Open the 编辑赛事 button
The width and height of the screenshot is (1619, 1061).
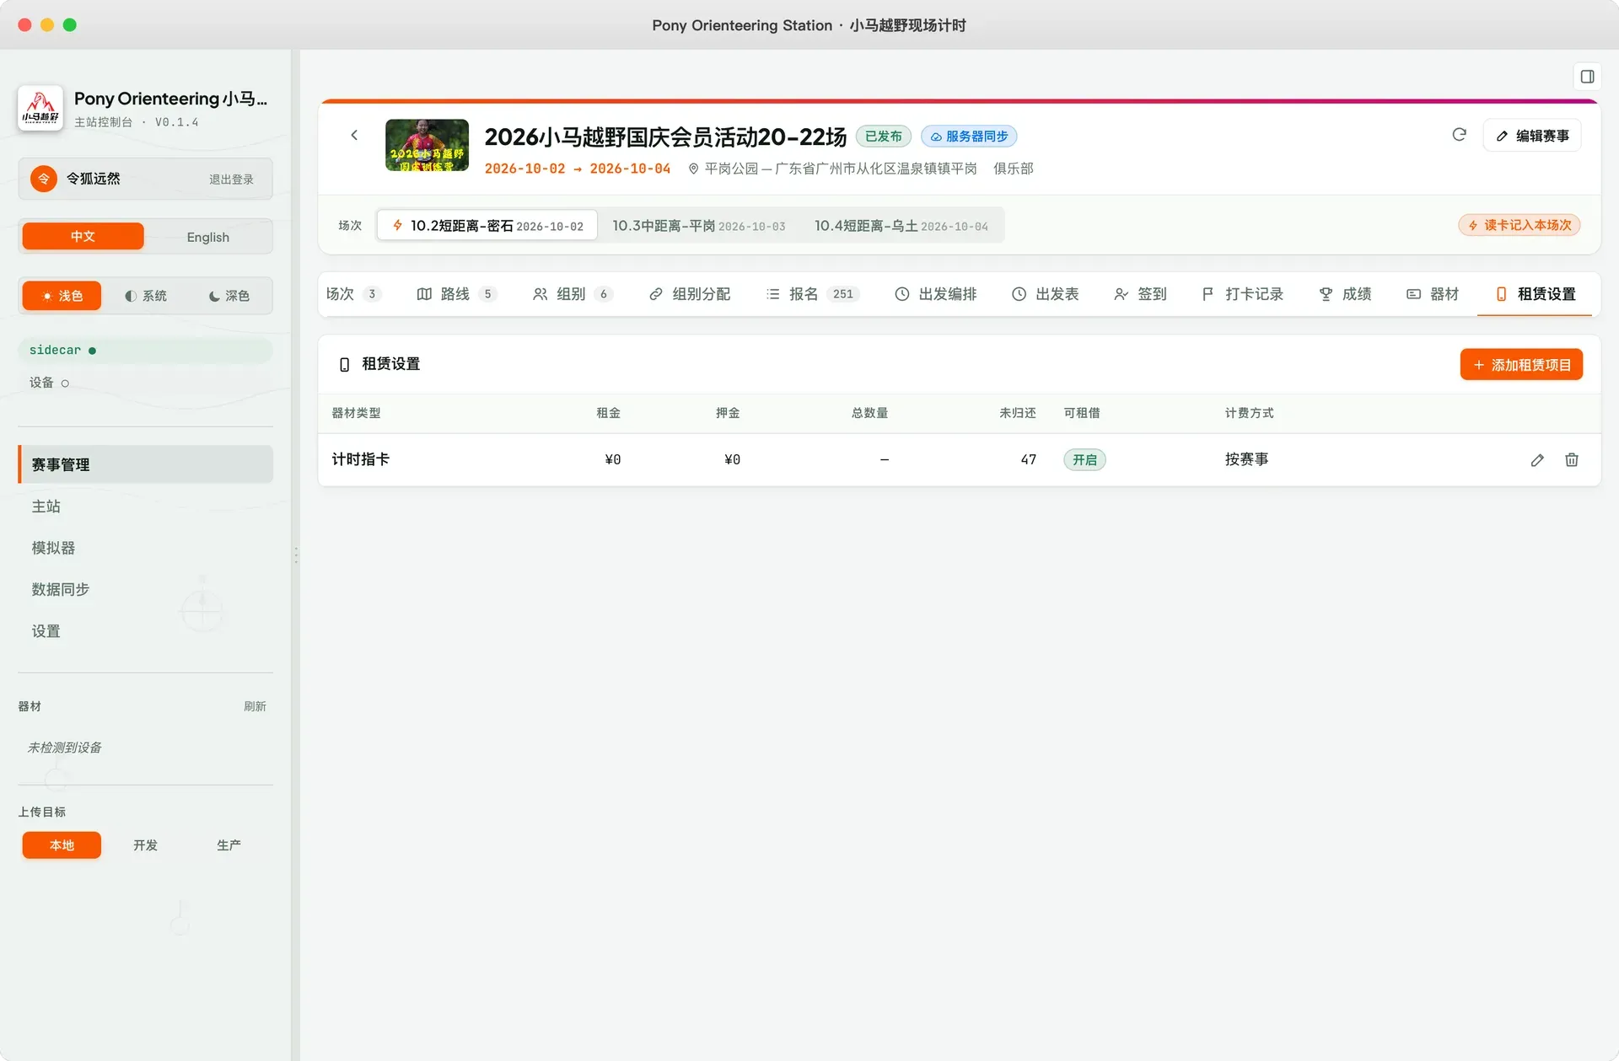point(1532,136)
